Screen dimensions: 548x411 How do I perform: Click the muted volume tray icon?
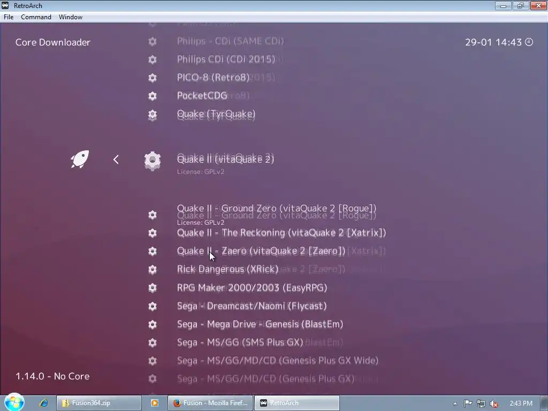coord(494,404)
